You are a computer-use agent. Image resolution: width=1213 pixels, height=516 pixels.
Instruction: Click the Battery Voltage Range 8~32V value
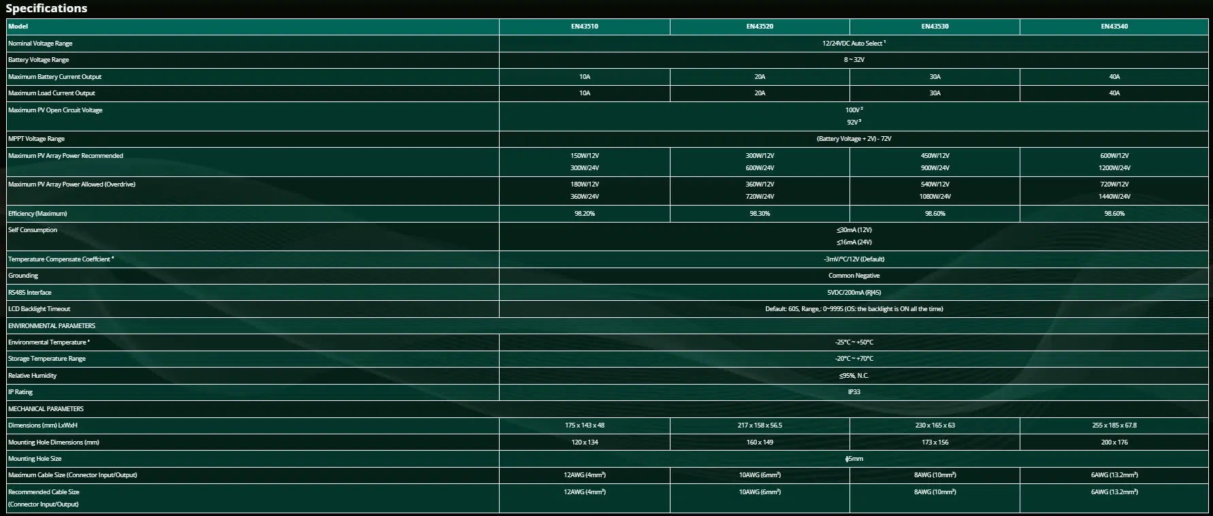(854, 60)
